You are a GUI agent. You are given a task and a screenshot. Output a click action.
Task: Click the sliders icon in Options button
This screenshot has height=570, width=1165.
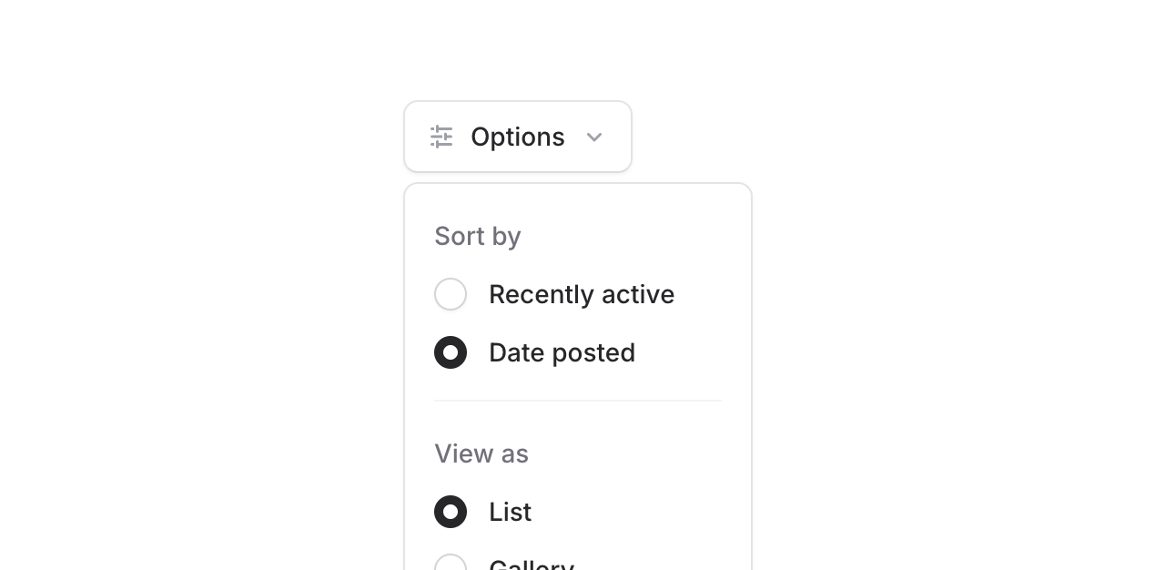[x=441, y=137]
